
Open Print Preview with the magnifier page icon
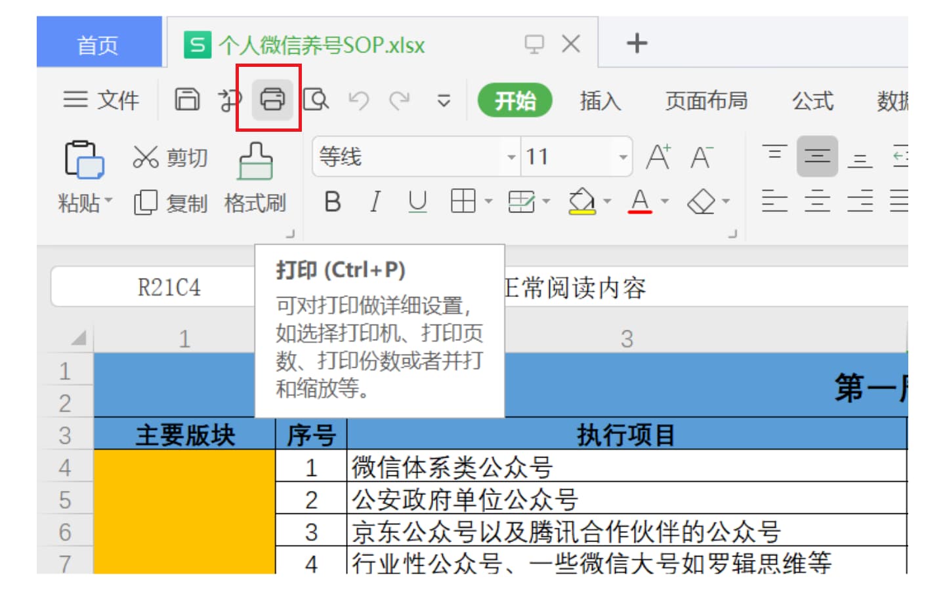pos(316,100)
